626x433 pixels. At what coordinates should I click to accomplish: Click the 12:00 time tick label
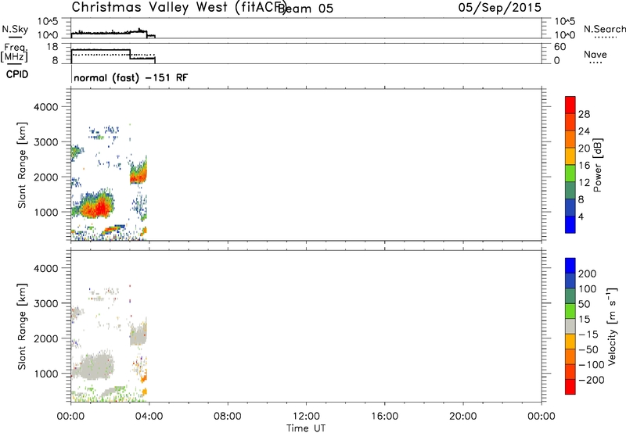click(306, 417)
